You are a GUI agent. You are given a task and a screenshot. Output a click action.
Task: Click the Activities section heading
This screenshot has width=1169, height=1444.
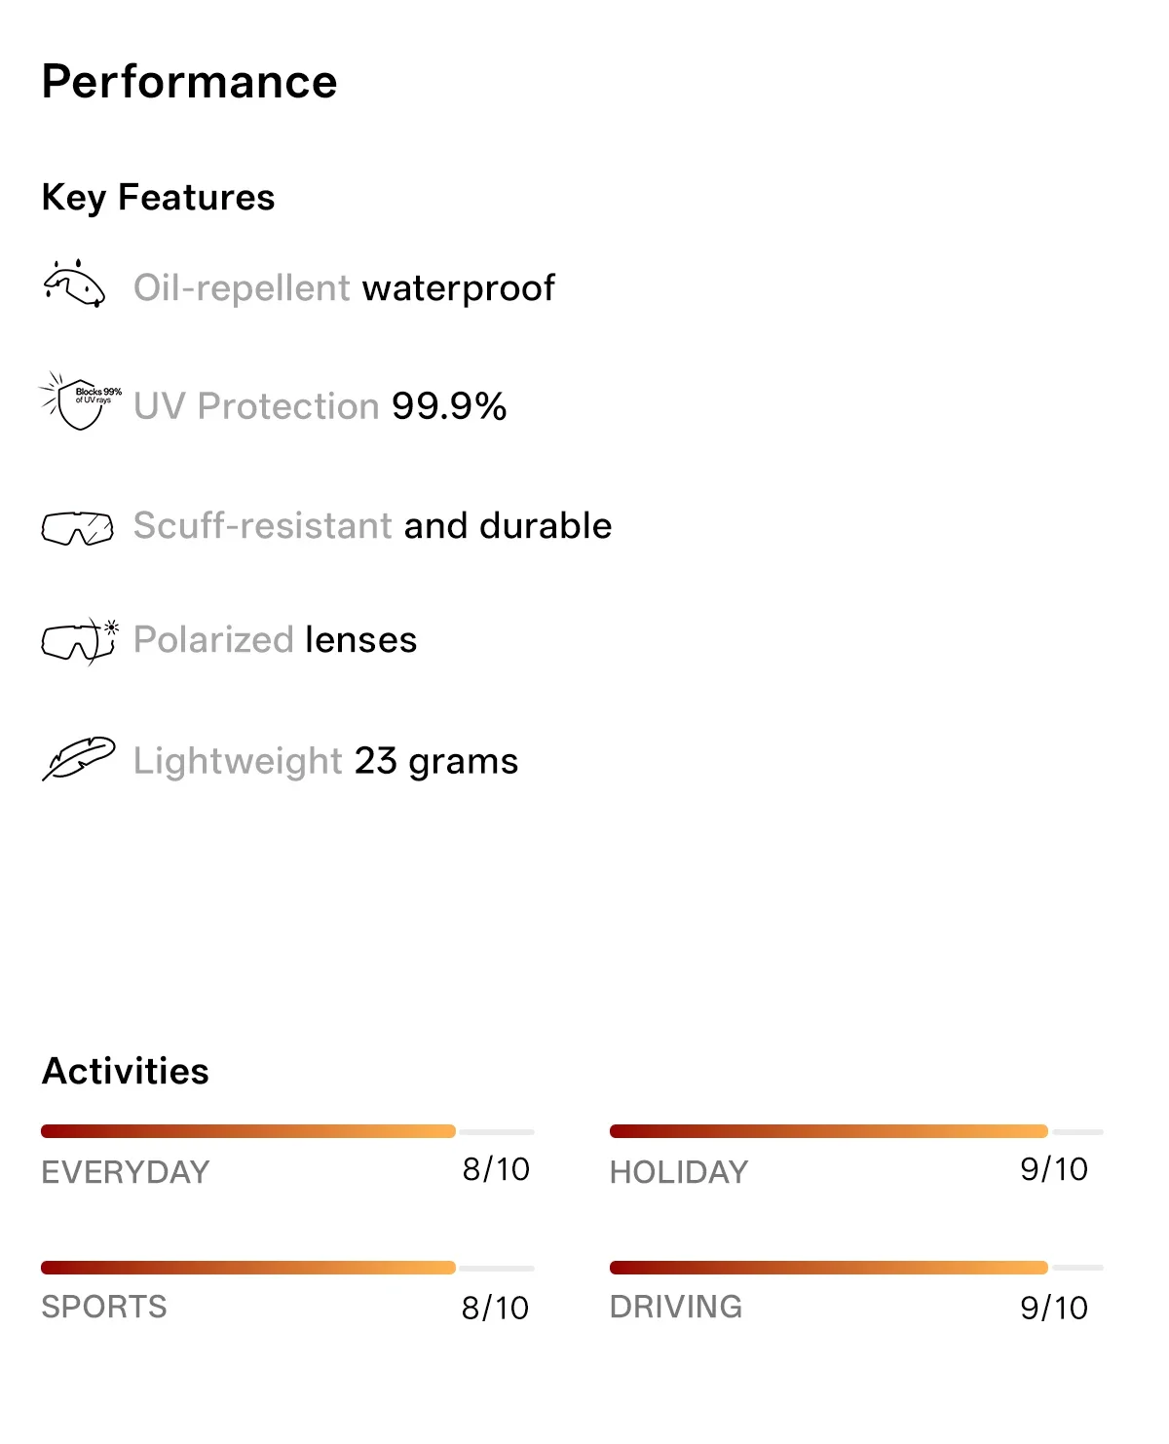pyautogui.click(x=126, y=1071)
